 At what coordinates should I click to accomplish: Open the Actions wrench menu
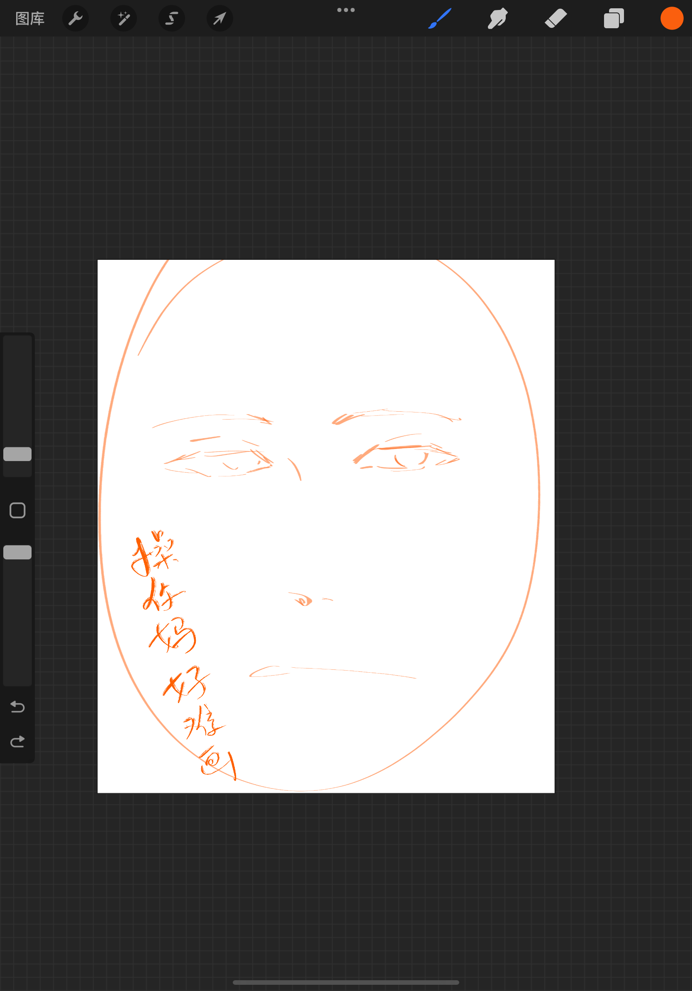point(76,19)
